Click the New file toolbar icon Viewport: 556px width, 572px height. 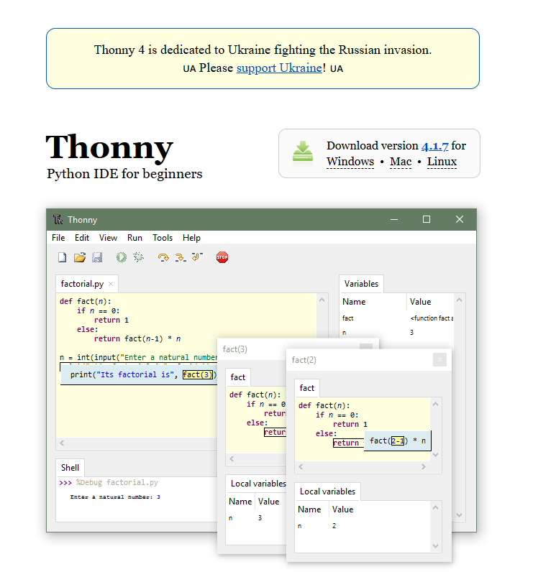click(63, 257)
